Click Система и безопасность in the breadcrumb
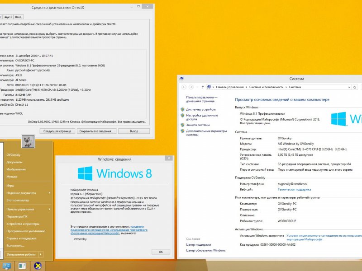This screenshot has height=271, width=362. click(266, 87)
